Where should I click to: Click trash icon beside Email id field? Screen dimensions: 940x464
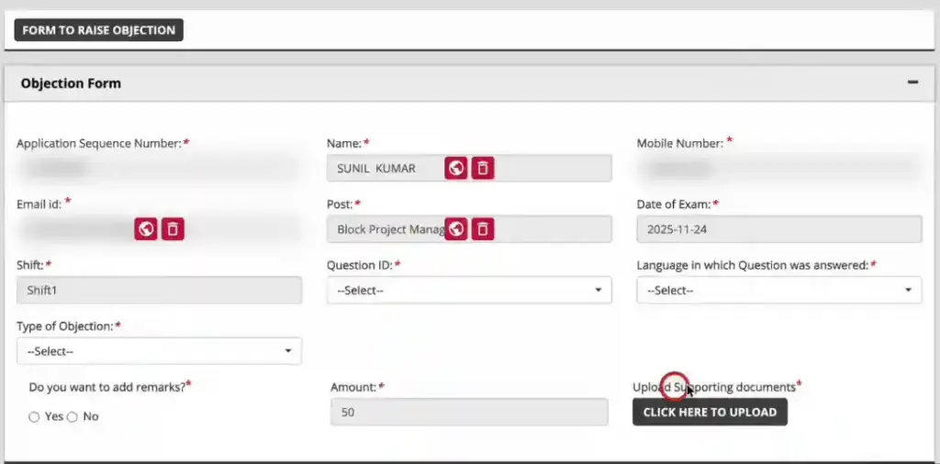coord(173,228)
